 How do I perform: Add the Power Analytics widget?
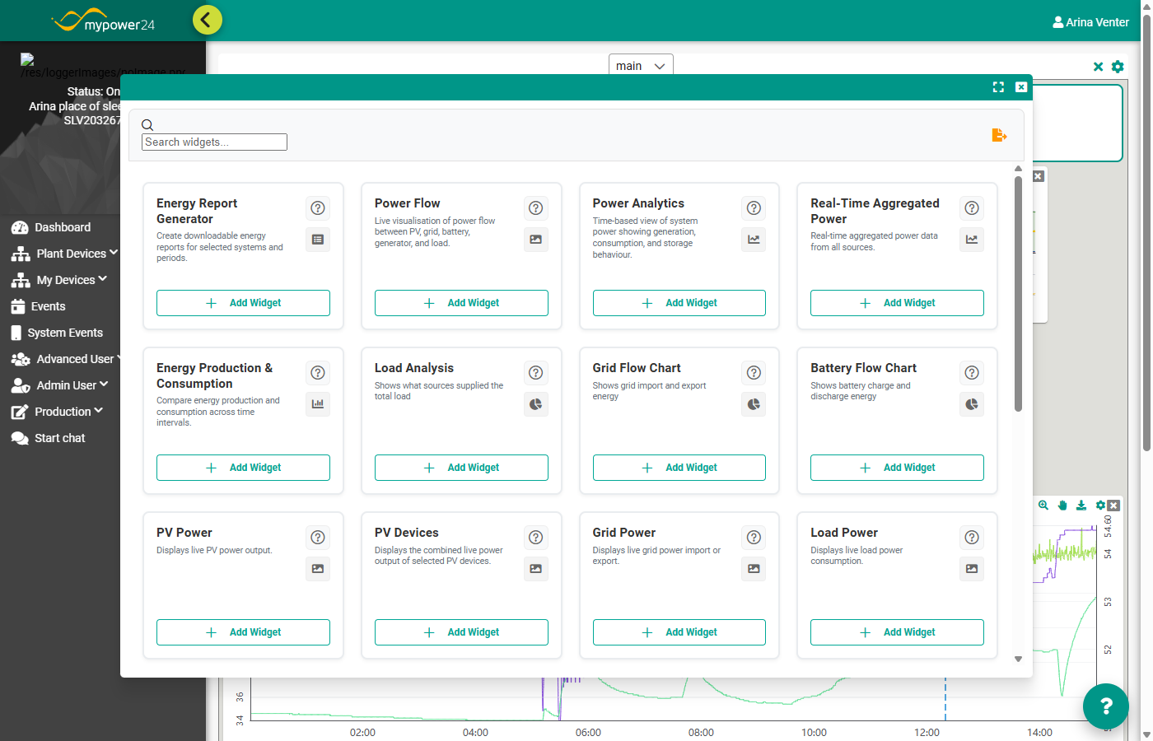[679, 303]
